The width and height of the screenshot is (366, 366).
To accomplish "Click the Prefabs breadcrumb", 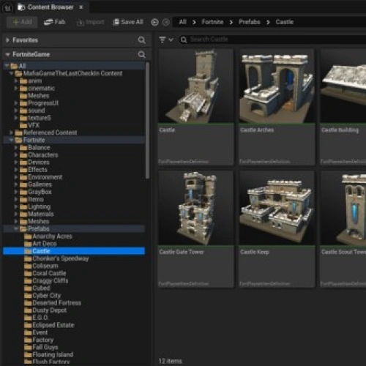I will tap(249, 22).
